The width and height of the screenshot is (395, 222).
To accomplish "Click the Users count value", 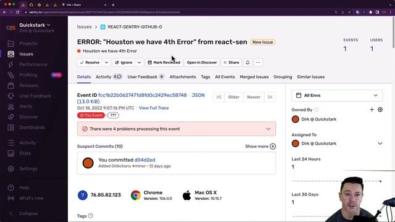I will coord(372,49).
